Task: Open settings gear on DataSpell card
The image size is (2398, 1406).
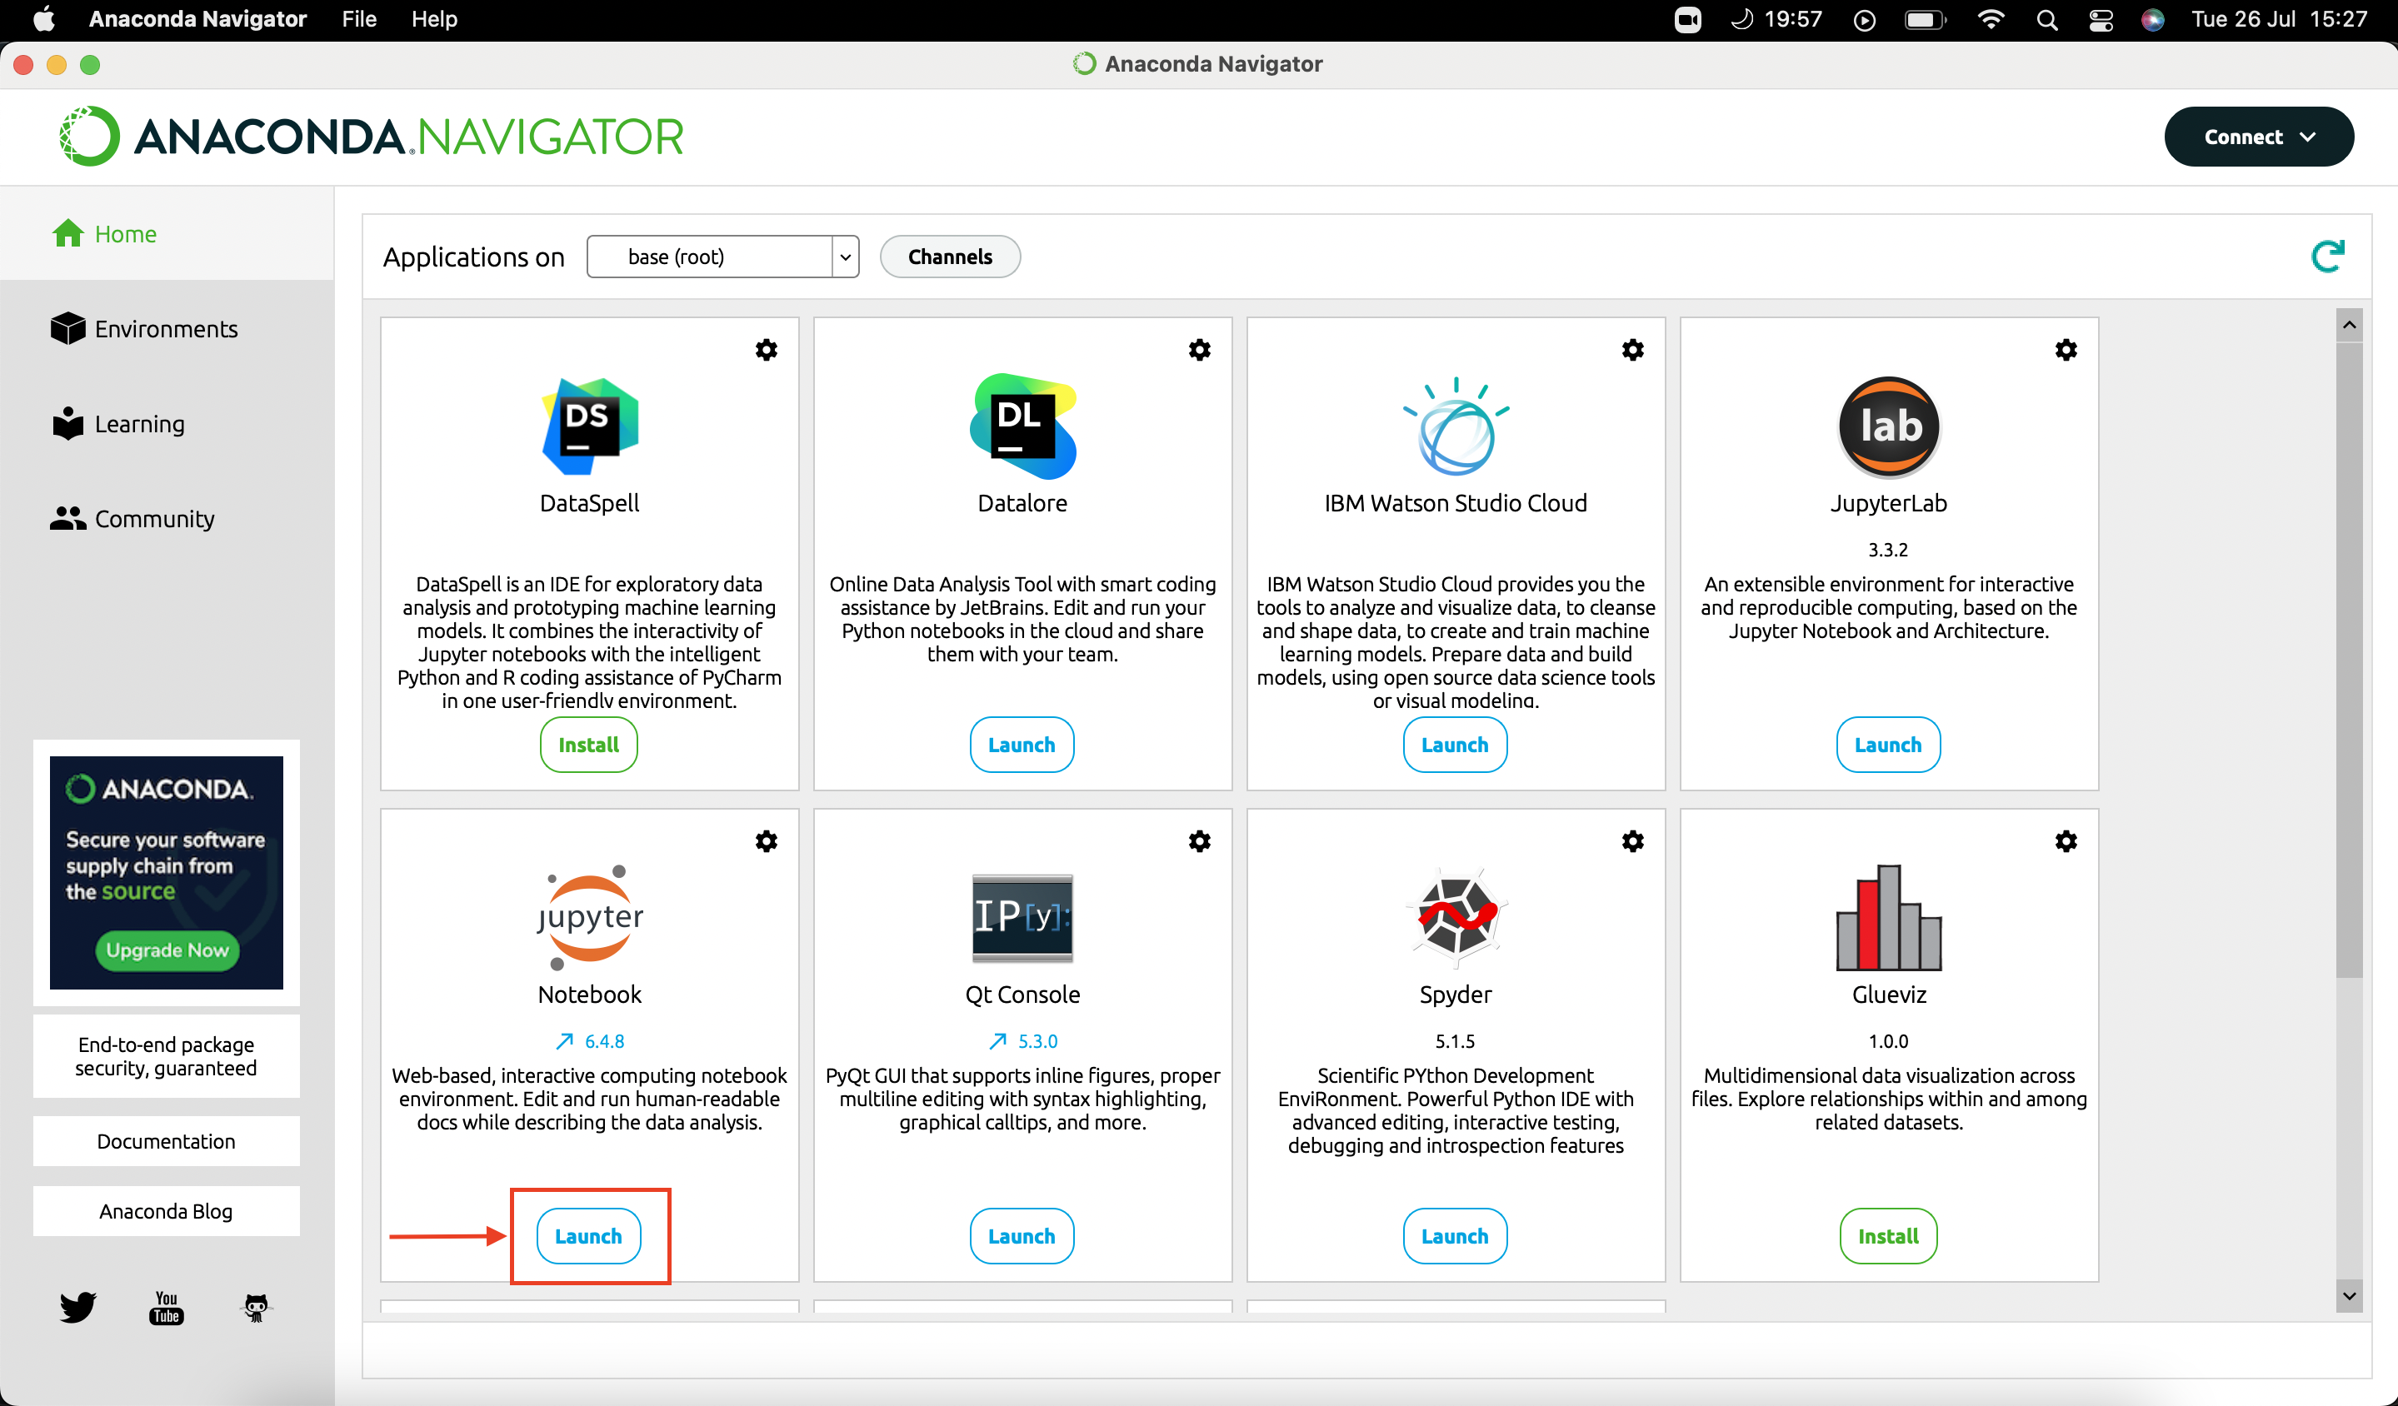Action: coord(766,350)
